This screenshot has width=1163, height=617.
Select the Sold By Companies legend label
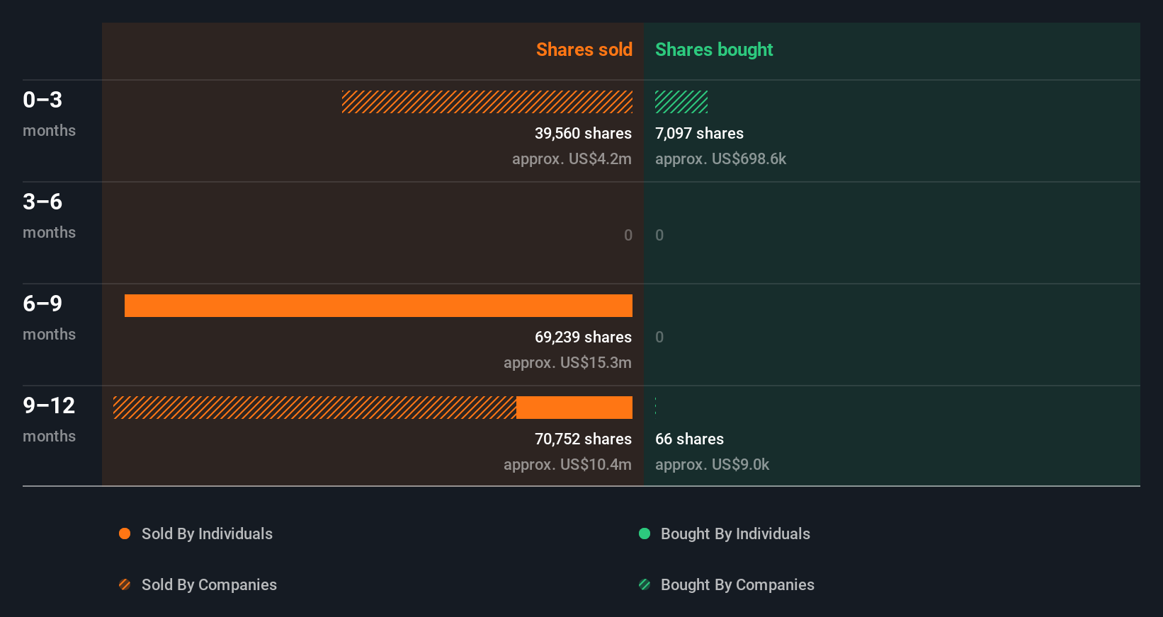[209, 584]
